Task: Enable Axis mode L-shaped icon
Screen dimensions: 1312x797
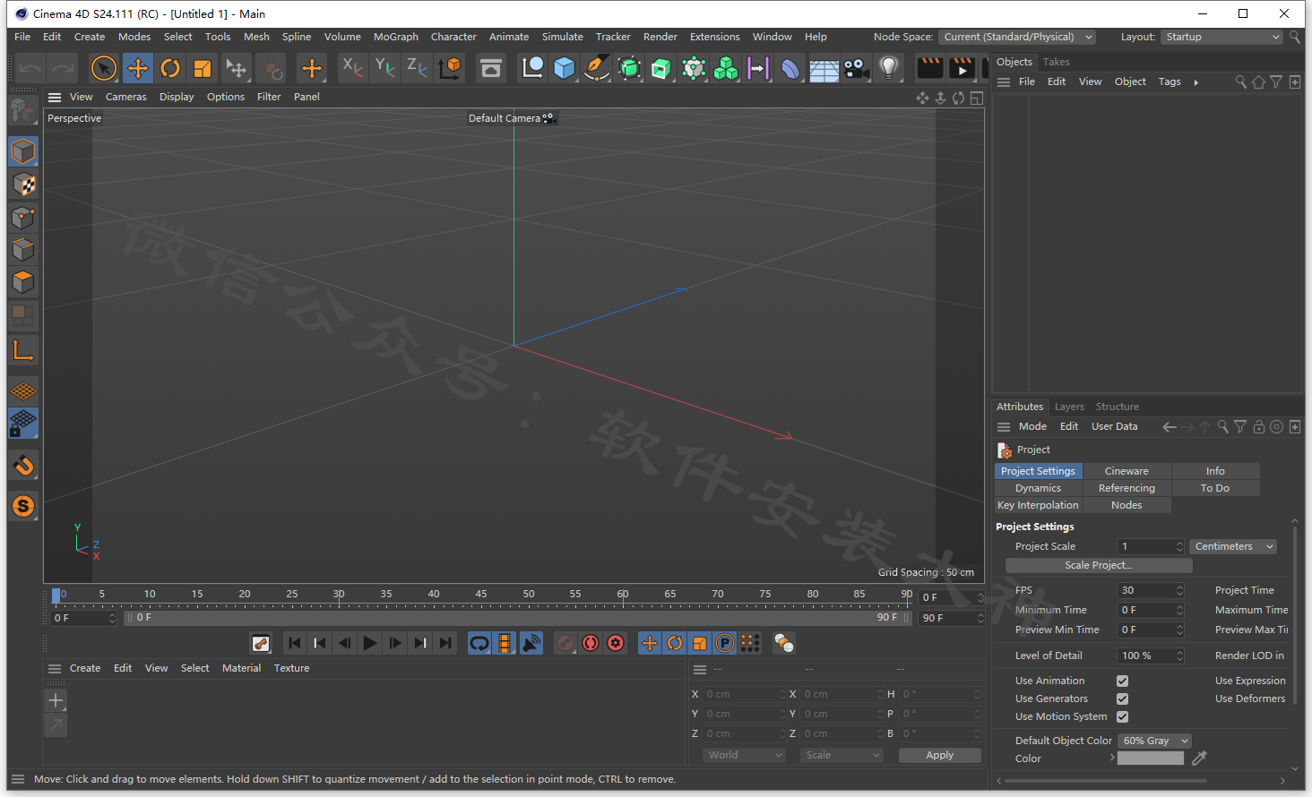Action: (23, 350)
